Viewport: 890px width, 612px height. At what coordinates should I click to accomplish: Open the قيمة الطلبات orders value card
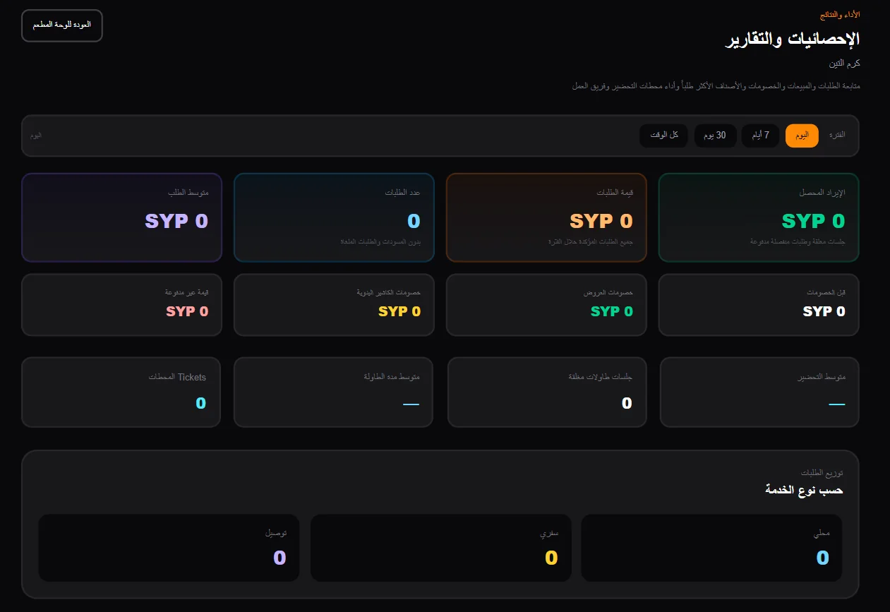pyautogui.click(x=546, y=217)
